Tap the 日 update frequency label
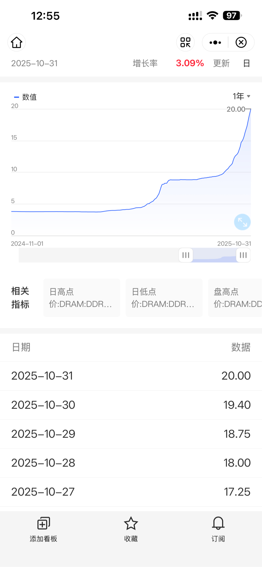This screenshot has height=567, width=262. [x=247, y=63]
